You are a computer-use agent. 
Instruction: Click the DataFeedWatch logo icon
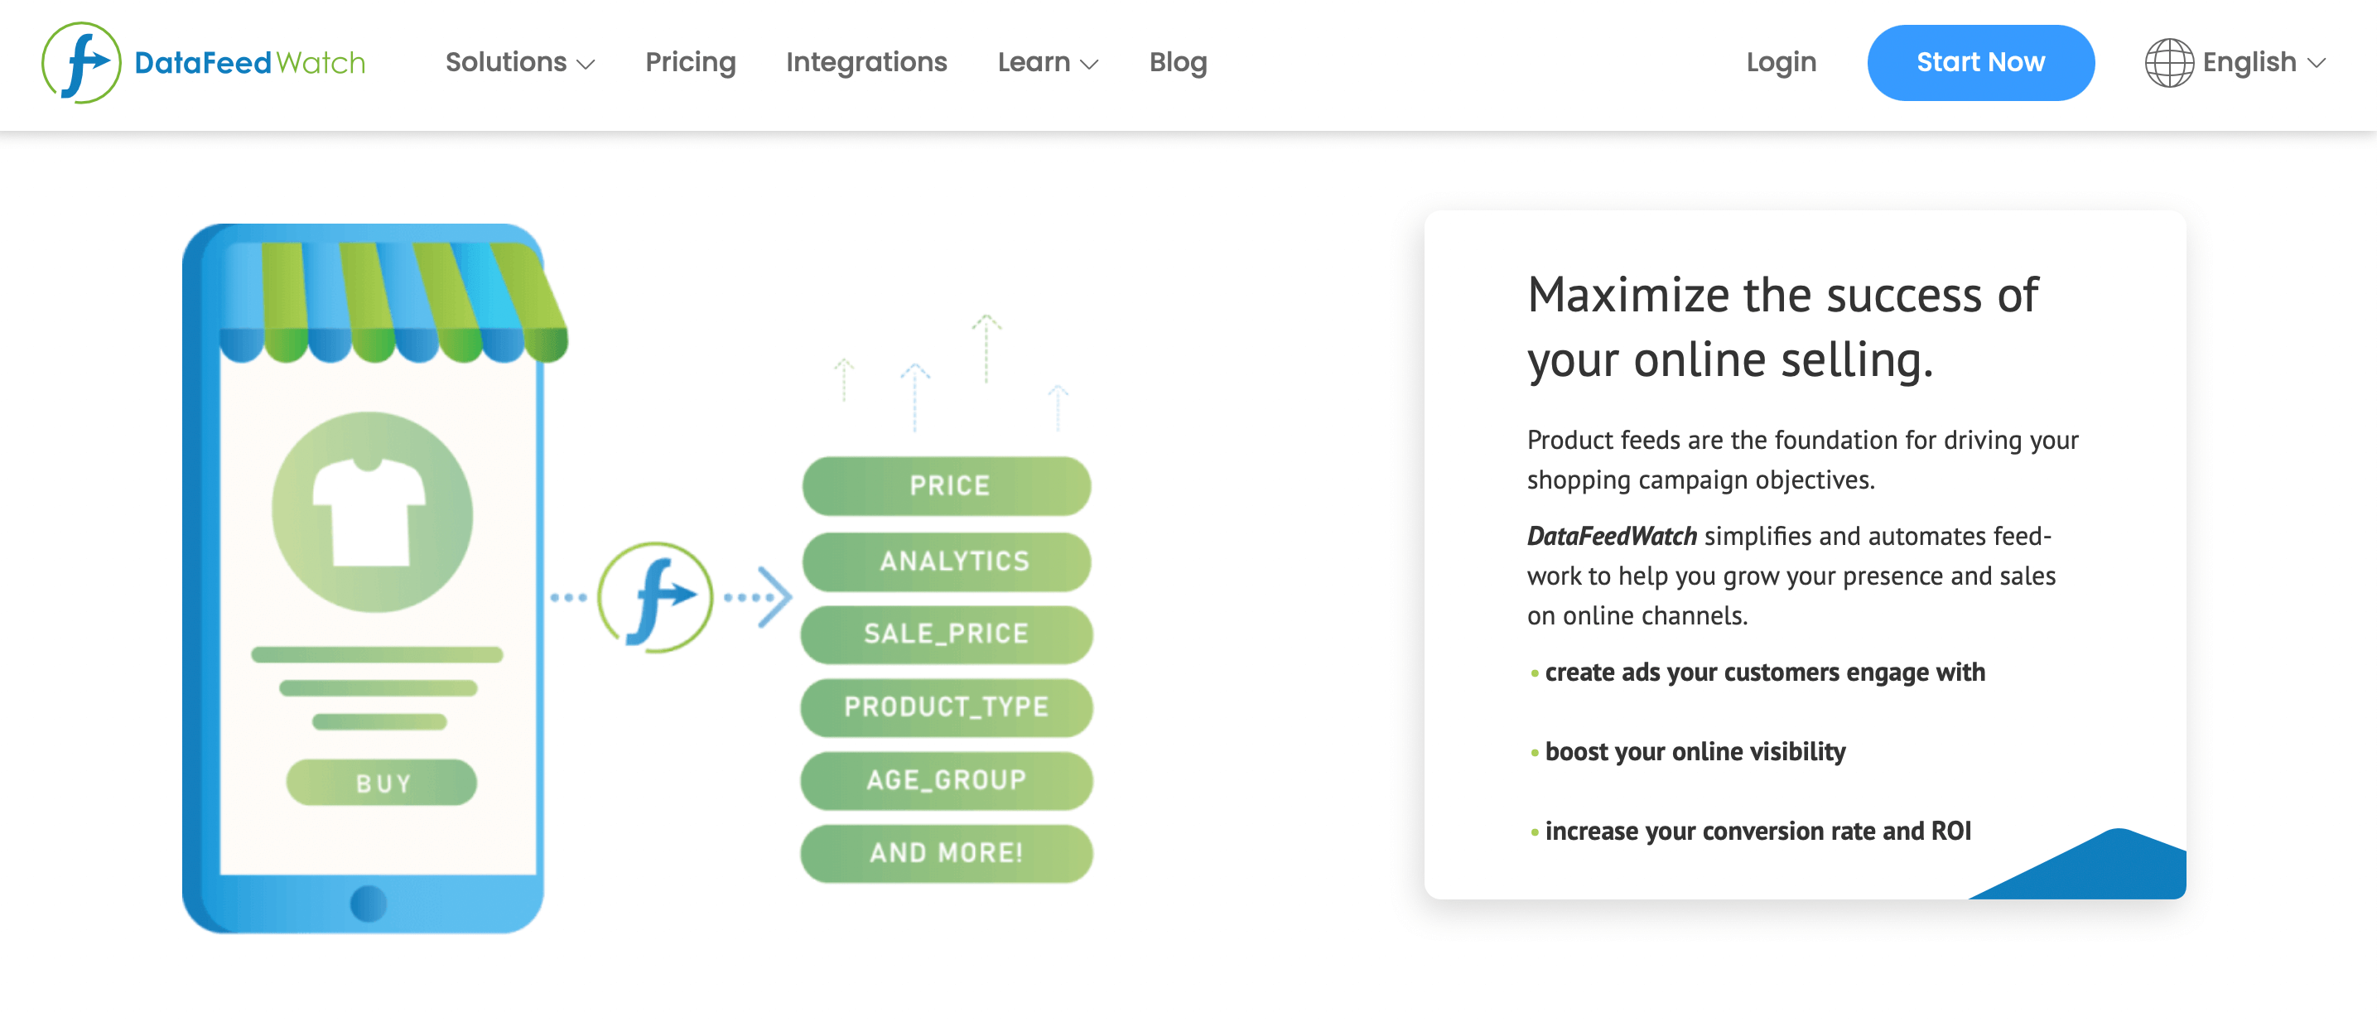click(81, 62)
